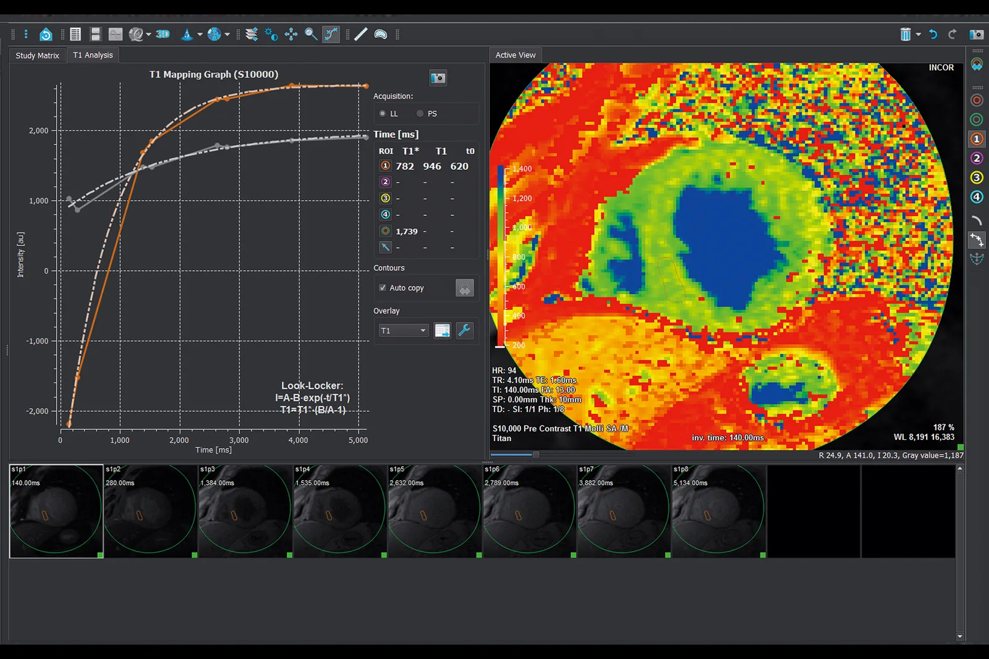
Task: Select thumbnail s1p2 at 280.00ms
Action: tap(151, 511)
